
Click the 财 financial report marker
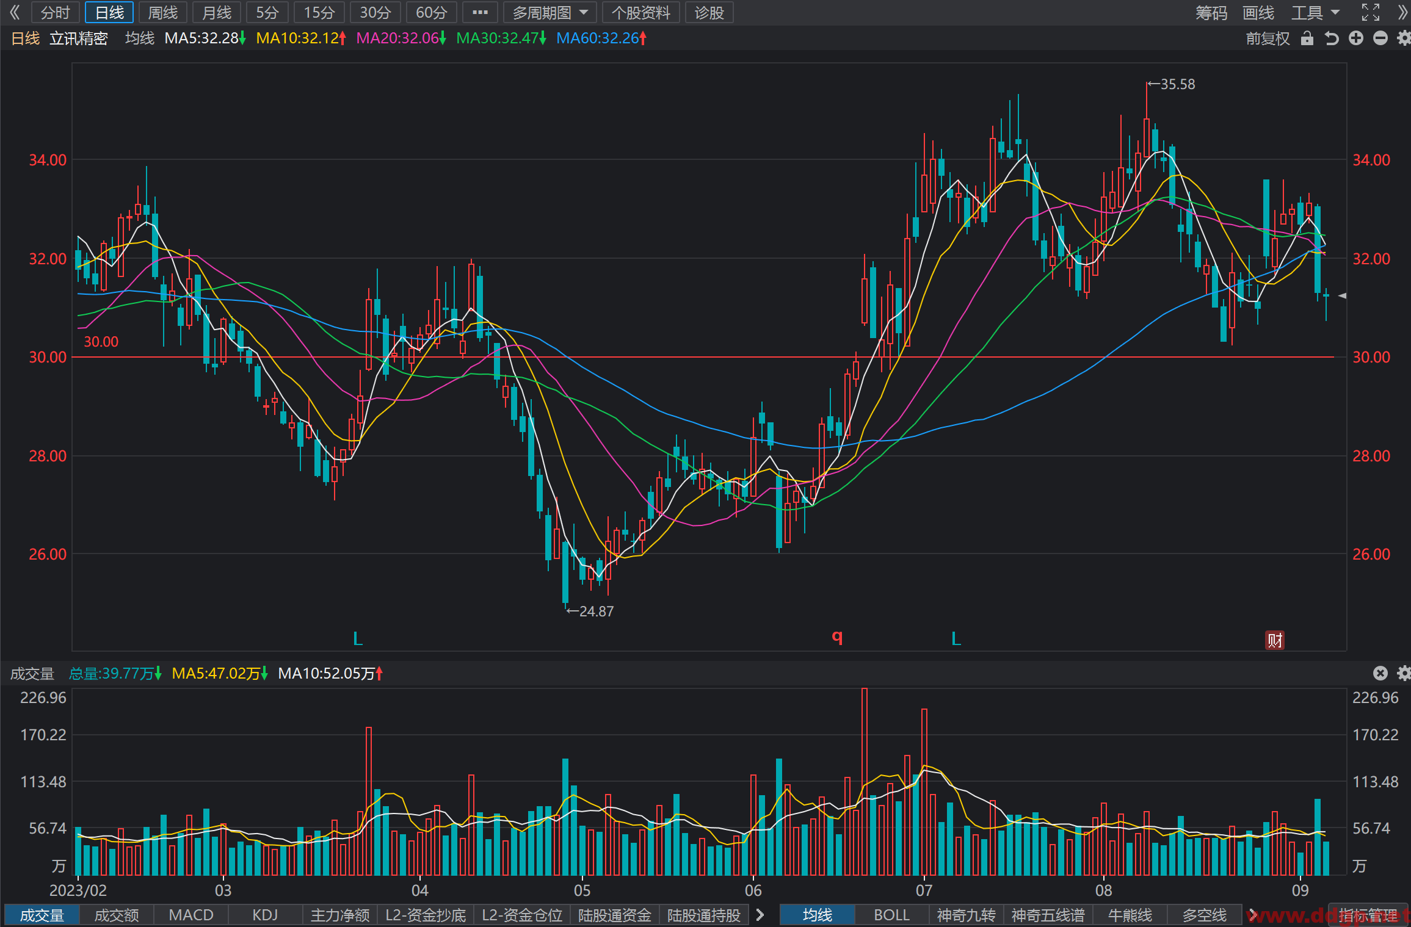(x=1275, y=640)
